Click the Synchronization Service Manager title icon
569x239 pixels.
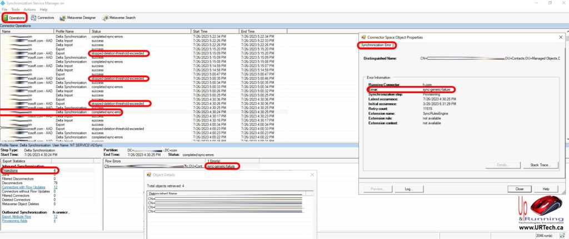click(x=4, y=3)
